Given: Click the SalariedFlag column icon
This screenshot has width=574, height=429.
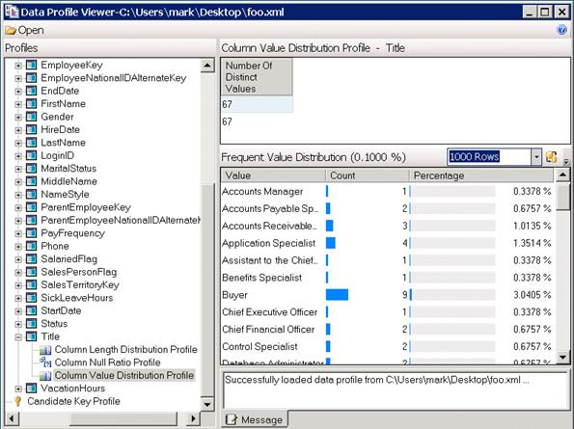Looking at the screenshot, I should [32, 259].
